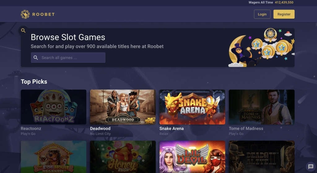Focus the Search all games field

68,58
